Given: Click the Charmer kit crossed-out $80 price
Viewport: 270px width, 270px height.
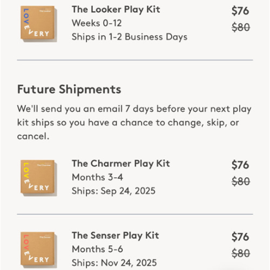Looking at the screenshot, I should 241,181.
